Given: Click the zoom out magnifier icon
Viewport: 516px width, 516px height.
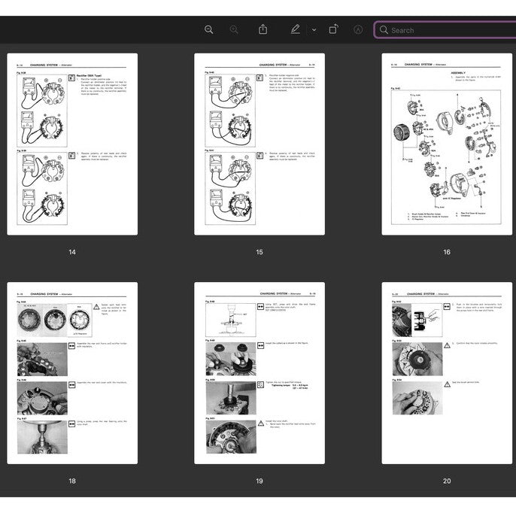Looking at the screenshot, I should [209, 29].
